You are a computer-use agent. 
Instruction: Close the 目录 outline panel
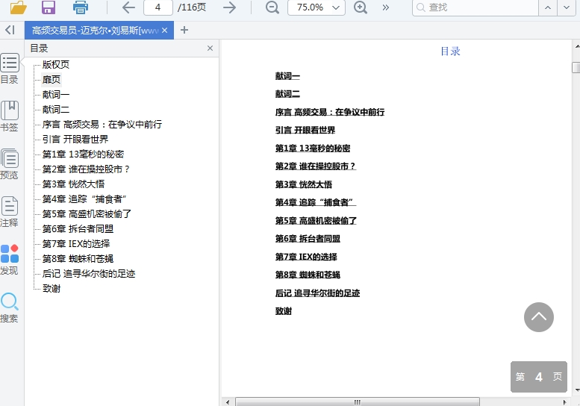point(210,48)
